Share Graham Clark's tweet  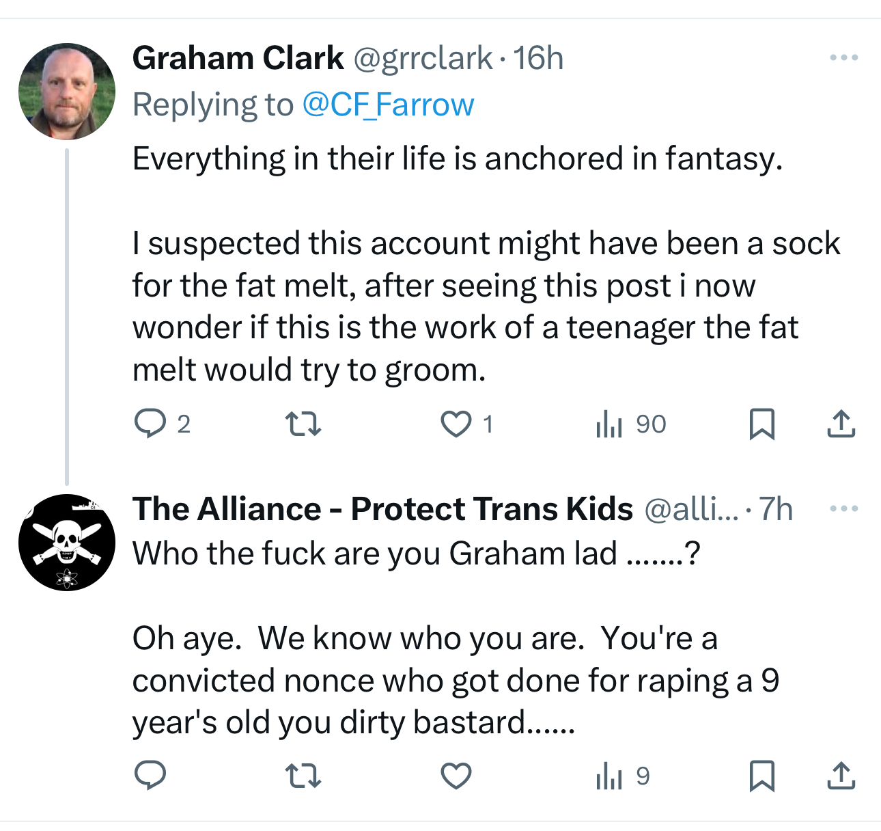pyautogui.click(x=841, y=424)
